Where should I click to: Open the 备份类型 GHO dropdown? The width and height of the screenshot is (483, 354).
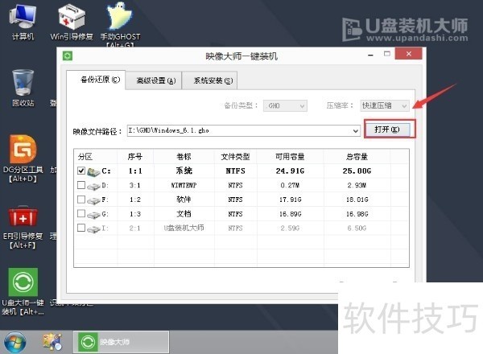pos(285,106)
